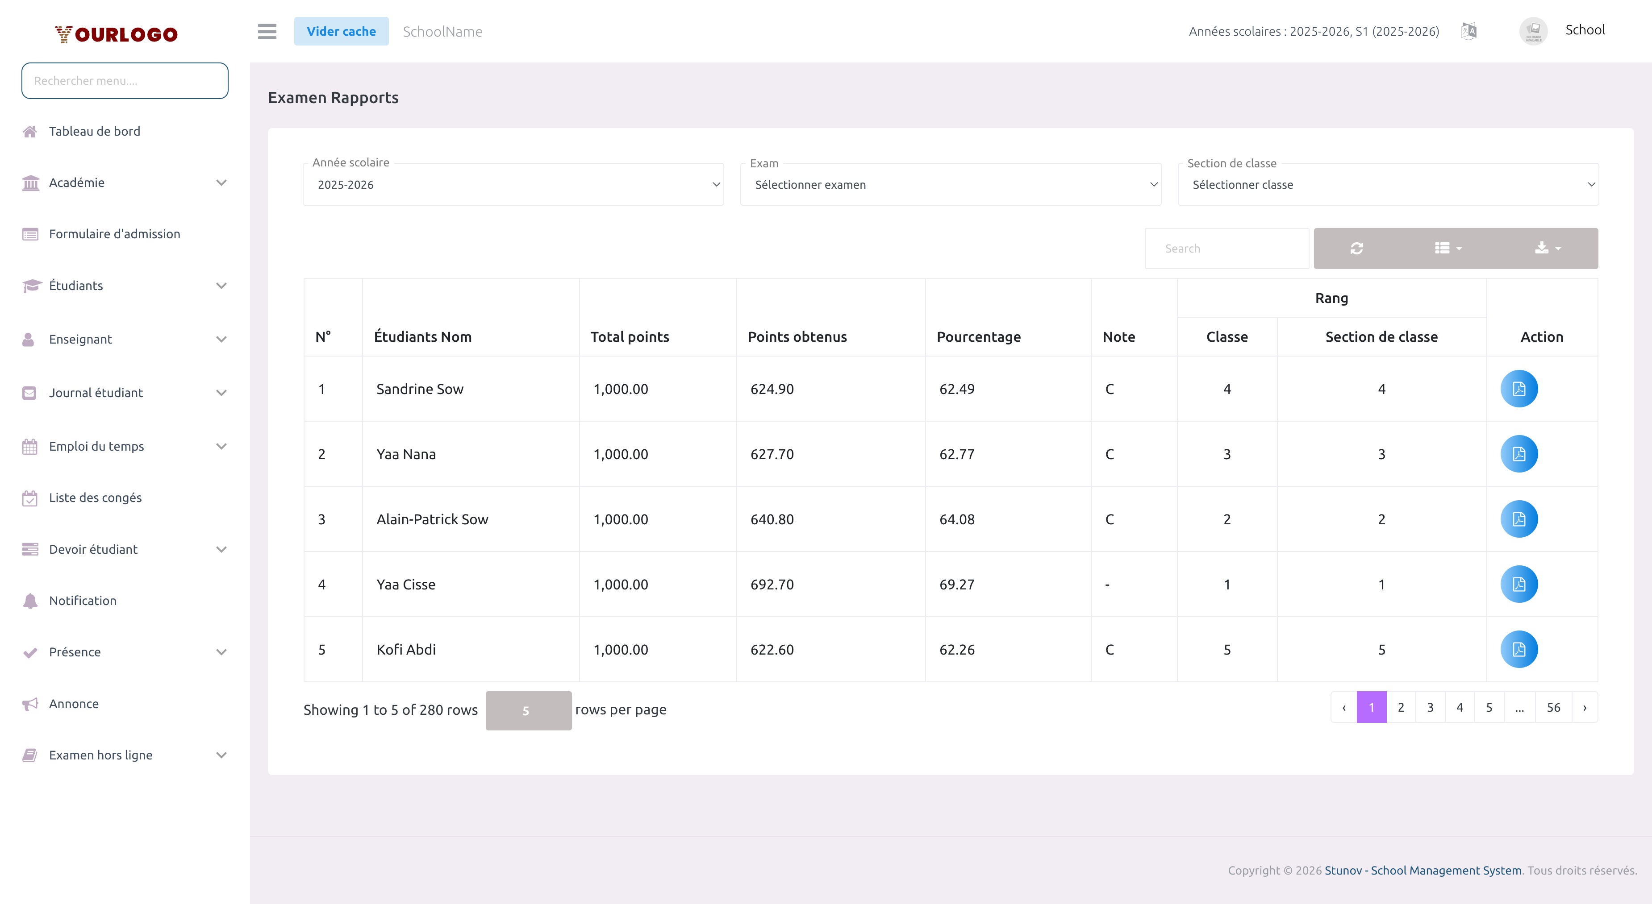
Task: Open Liste des congés menu item
Action: coord(95,498)
